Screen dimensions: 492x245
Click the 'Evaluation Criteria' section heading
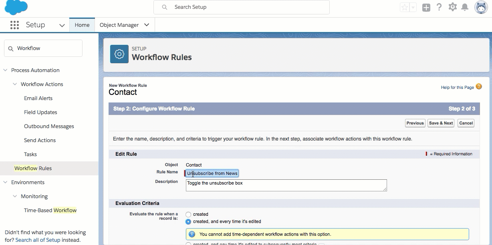click(x=137, y=203)
